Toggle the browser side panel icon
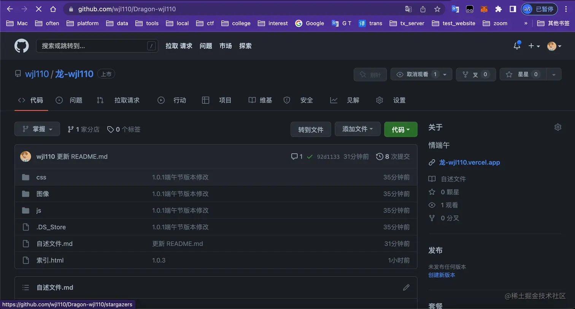 (x=513, y=9)
